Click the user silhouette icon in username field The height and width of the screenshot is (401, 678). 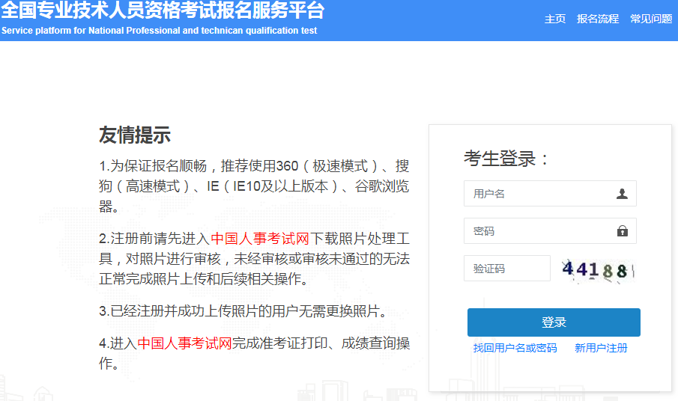622,194
